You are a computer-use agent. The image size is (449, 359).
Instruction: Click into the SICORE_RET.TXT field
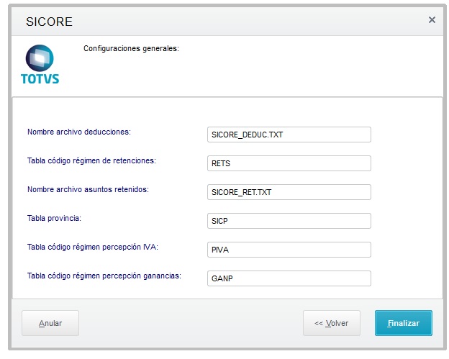pyautogui.click(x=289, y=192)
